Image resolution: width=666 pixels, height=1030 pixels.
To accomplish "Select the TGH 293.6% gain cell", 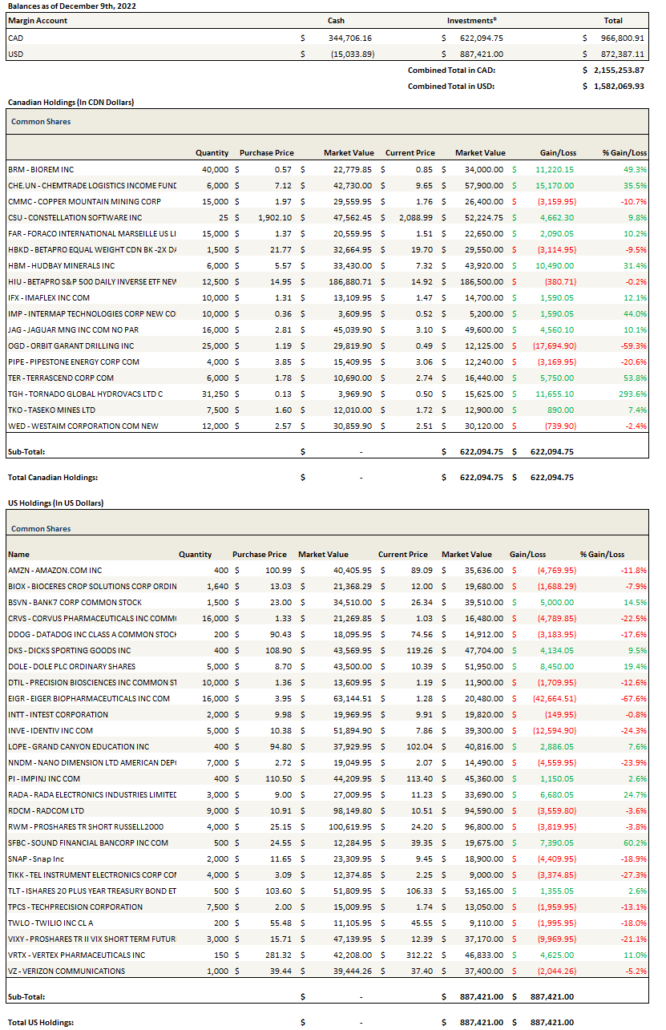I will point(632,394).
